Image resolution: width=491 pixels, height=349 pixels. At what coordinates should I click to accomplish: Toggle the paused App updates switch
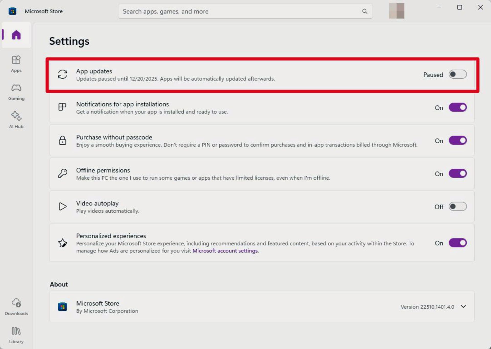(x=457, y=74)
